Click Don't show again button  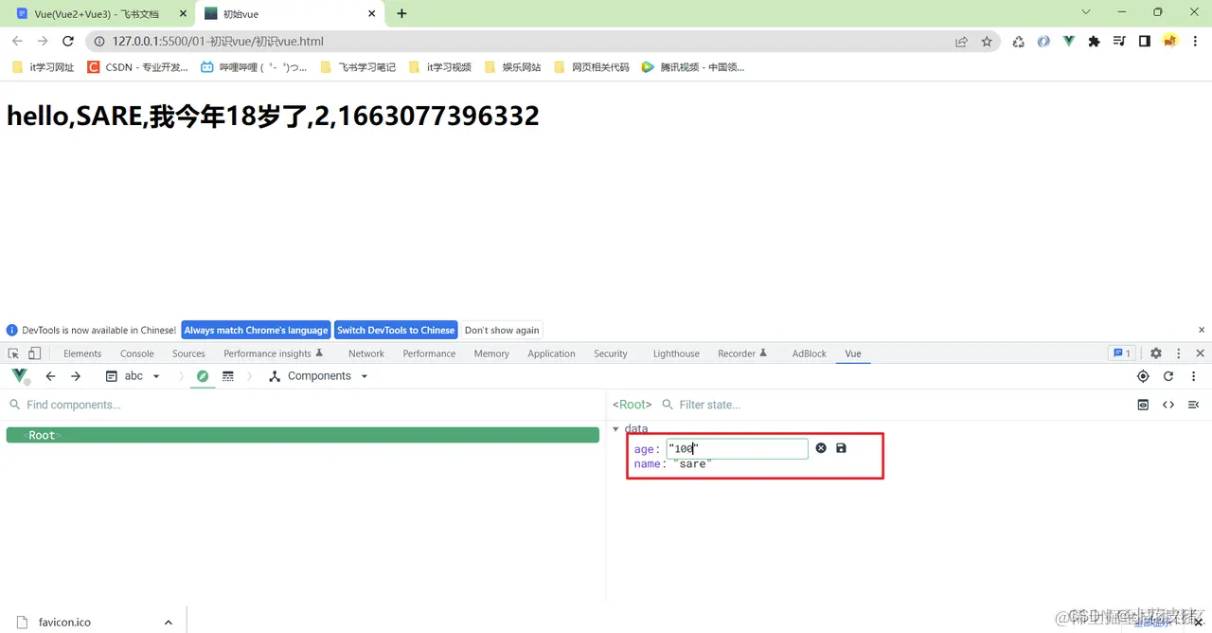(x=502, y=330)
